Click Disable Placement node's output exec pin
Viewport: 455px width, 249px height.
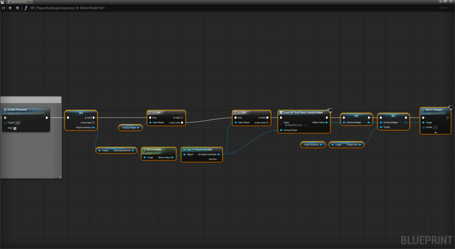[46, 118]
